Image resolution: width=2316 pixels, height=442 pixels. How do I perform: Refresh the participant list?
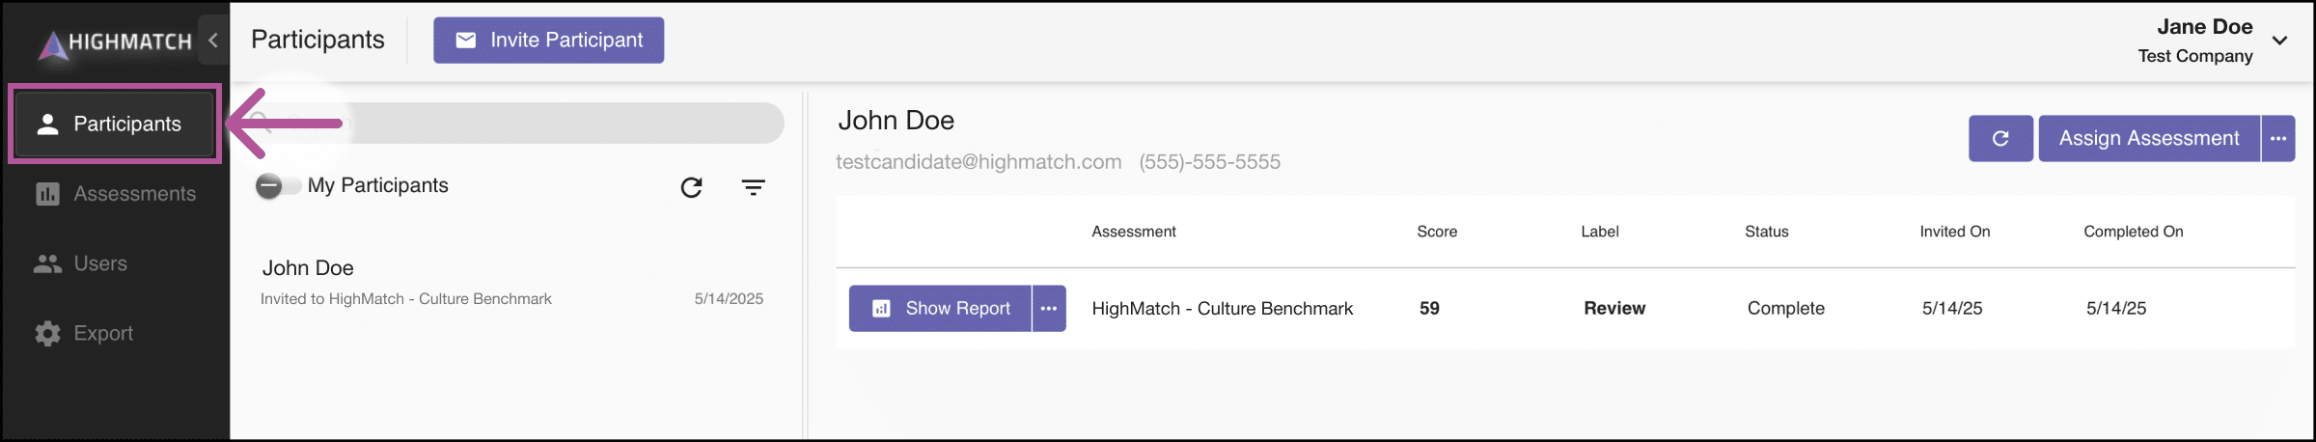pyautogui.click(x=691, y=187)
